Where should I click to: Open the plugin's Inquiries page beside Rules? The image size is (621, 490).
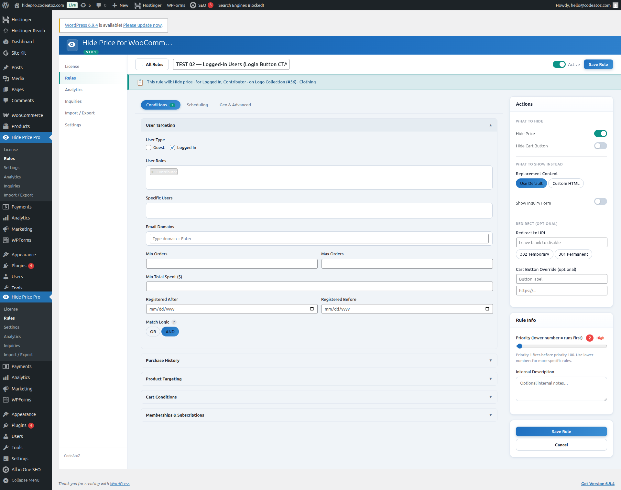pyautogui.click(x=73, y=101)
